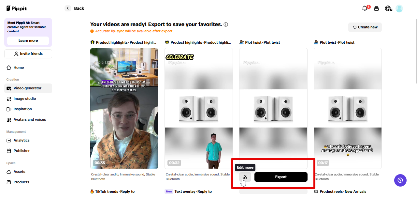Click your profile avatar
417x197 pixels.
click(x=399, y=8)
